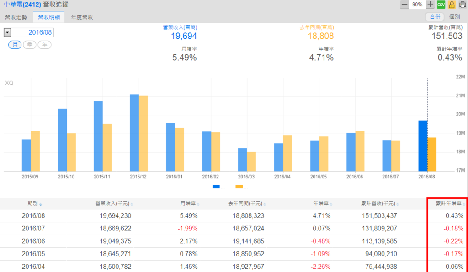468x272 pixels.
Task: Click the 90% zoom level field
Action: click(x=417, y=5)
